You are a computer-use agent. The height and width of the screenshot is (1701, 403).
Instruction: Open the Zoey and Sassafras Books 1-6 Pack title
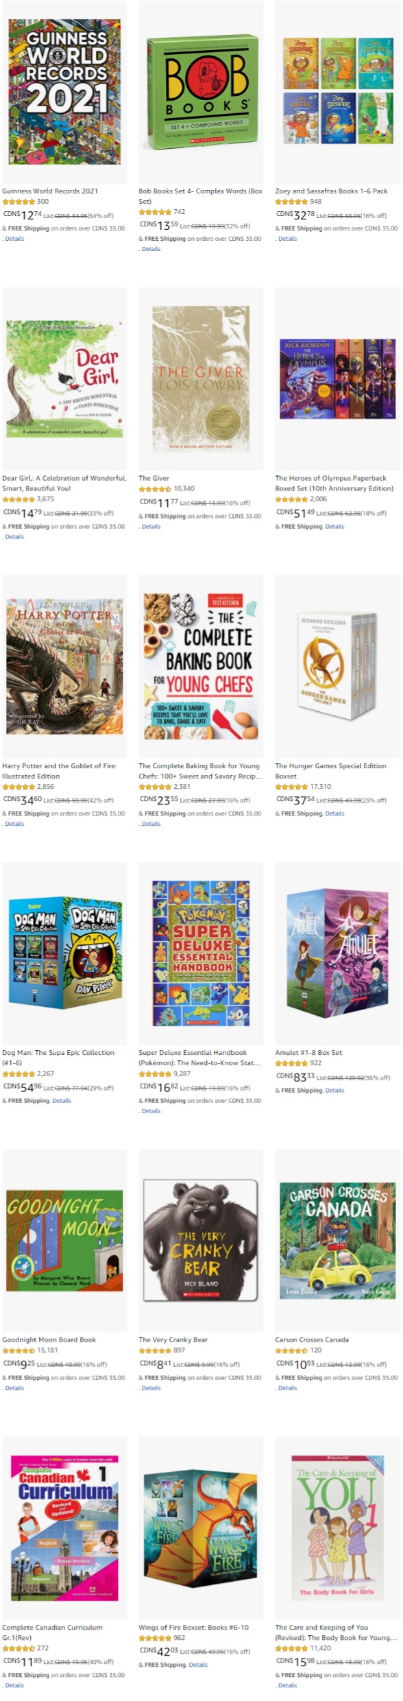pyautogui.click(x=332, y=191)
